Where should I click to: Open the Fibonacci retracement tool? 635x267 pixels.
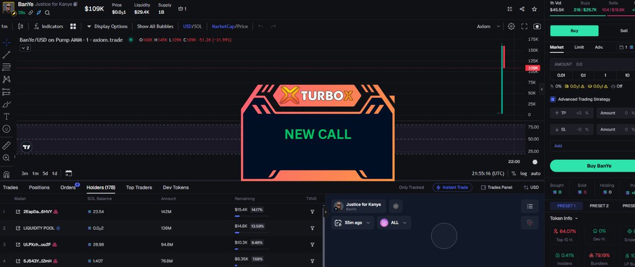(6, 67)
